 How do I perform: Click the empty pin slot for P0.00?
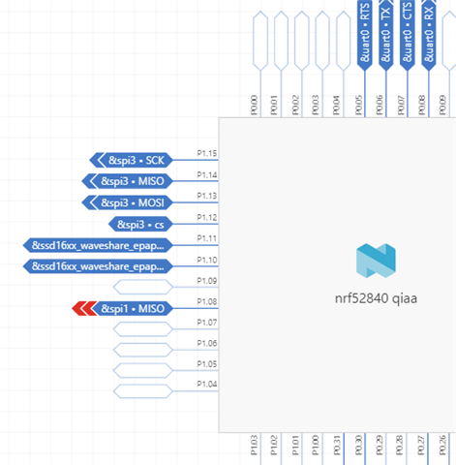(260, 41)
